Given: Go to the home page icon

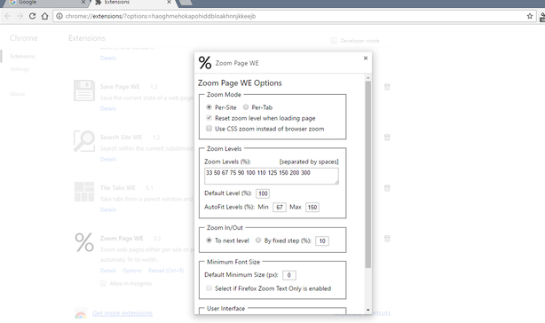Looking at the screenshot, I should tap(44, 16).
